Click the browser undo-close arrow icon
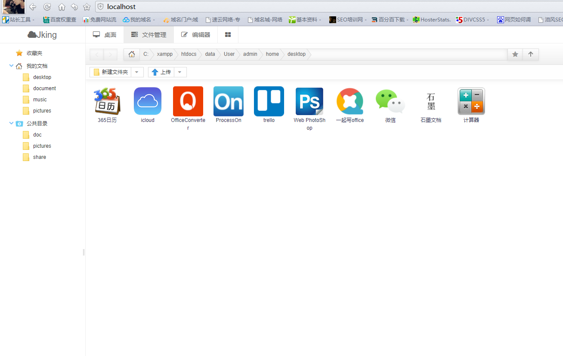563x356 pixels. (74, 7)
